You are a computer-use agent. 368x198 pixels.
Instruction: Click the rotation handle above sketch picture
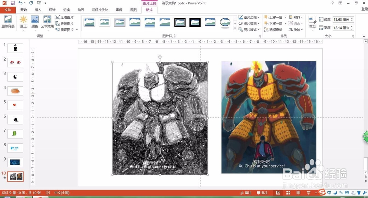(x=160, y=57)
